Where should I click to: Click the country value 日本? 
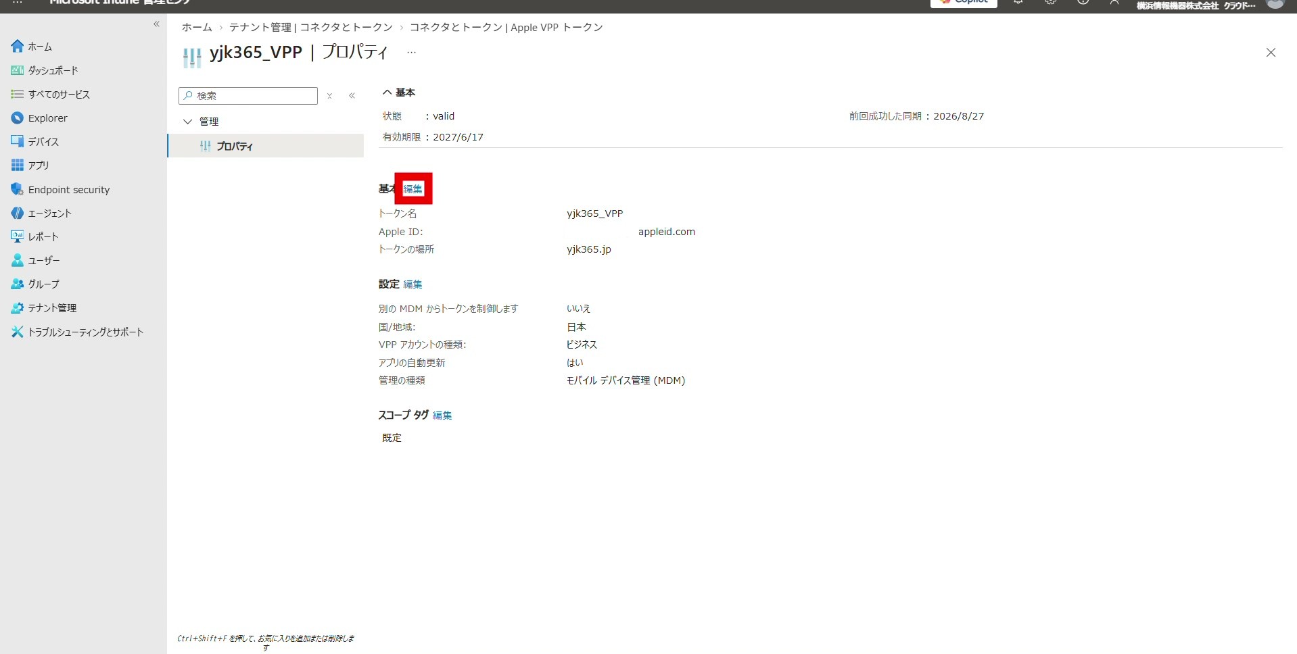tap(577, 327)
